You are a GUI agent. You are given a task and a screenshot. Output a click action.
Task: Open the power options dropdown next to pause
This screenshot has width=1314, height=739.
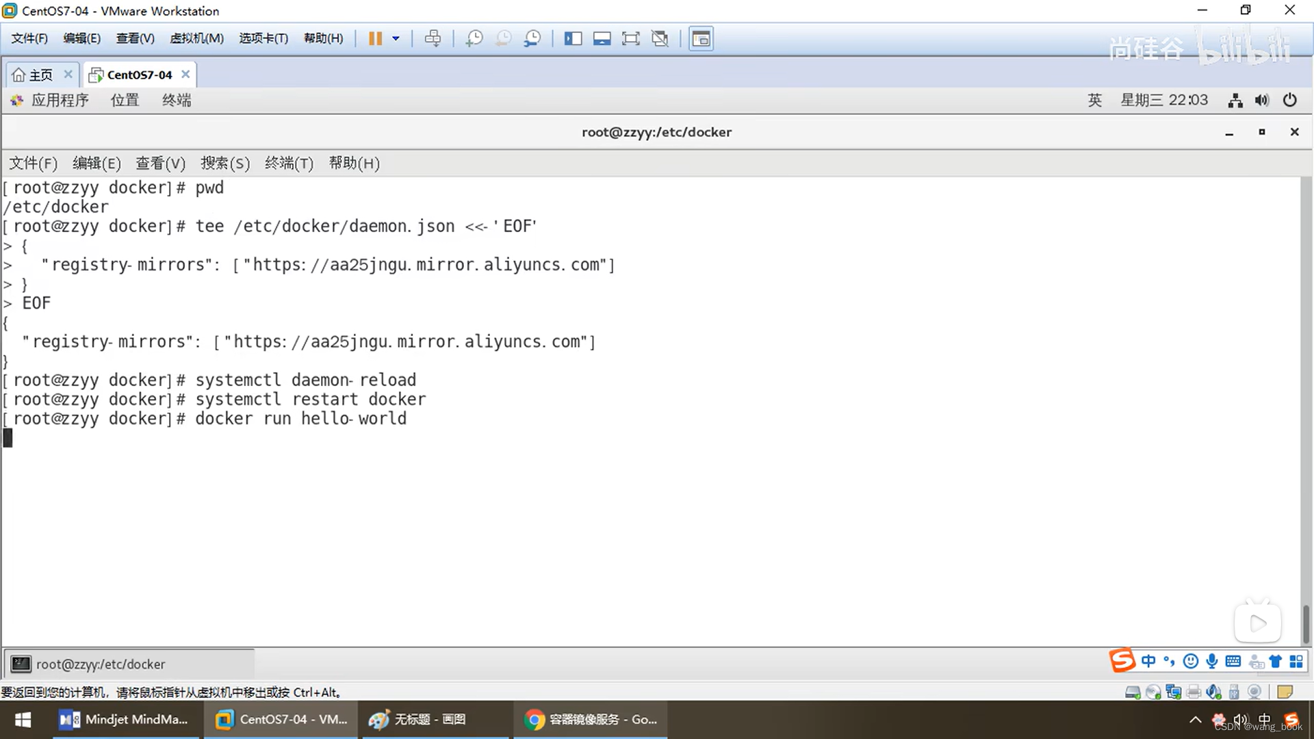click(x=396, y=38)
